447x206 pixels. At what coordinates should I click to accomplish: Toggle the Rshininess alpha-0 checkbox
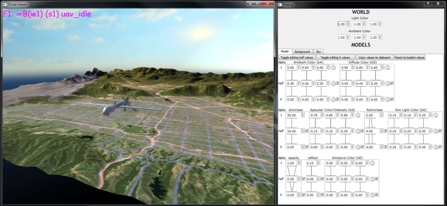click(x=386, y=147)
